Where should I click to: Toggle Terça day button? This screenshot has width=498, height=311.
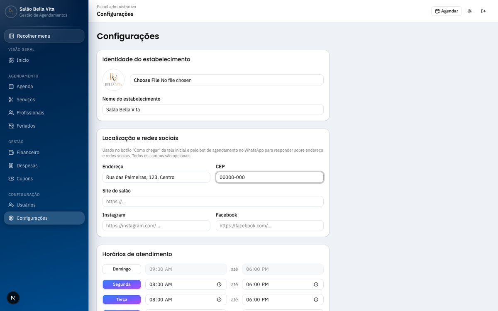122,299
